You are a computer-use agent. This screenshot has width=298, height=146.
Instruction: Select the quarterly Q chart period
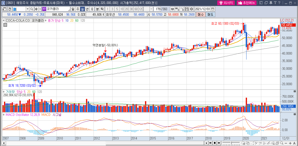click(x=92, y=9)
